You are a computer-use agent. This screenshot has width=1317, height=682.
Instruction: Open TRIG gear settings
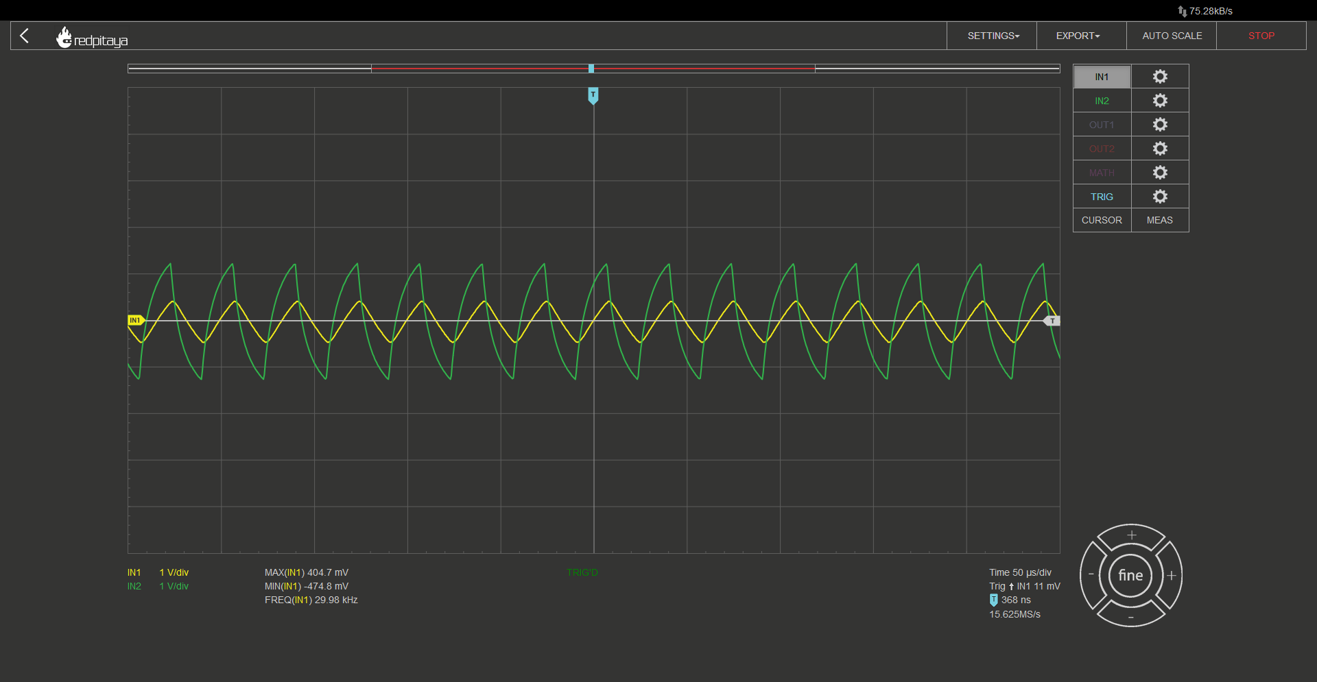pos(1160,197)
